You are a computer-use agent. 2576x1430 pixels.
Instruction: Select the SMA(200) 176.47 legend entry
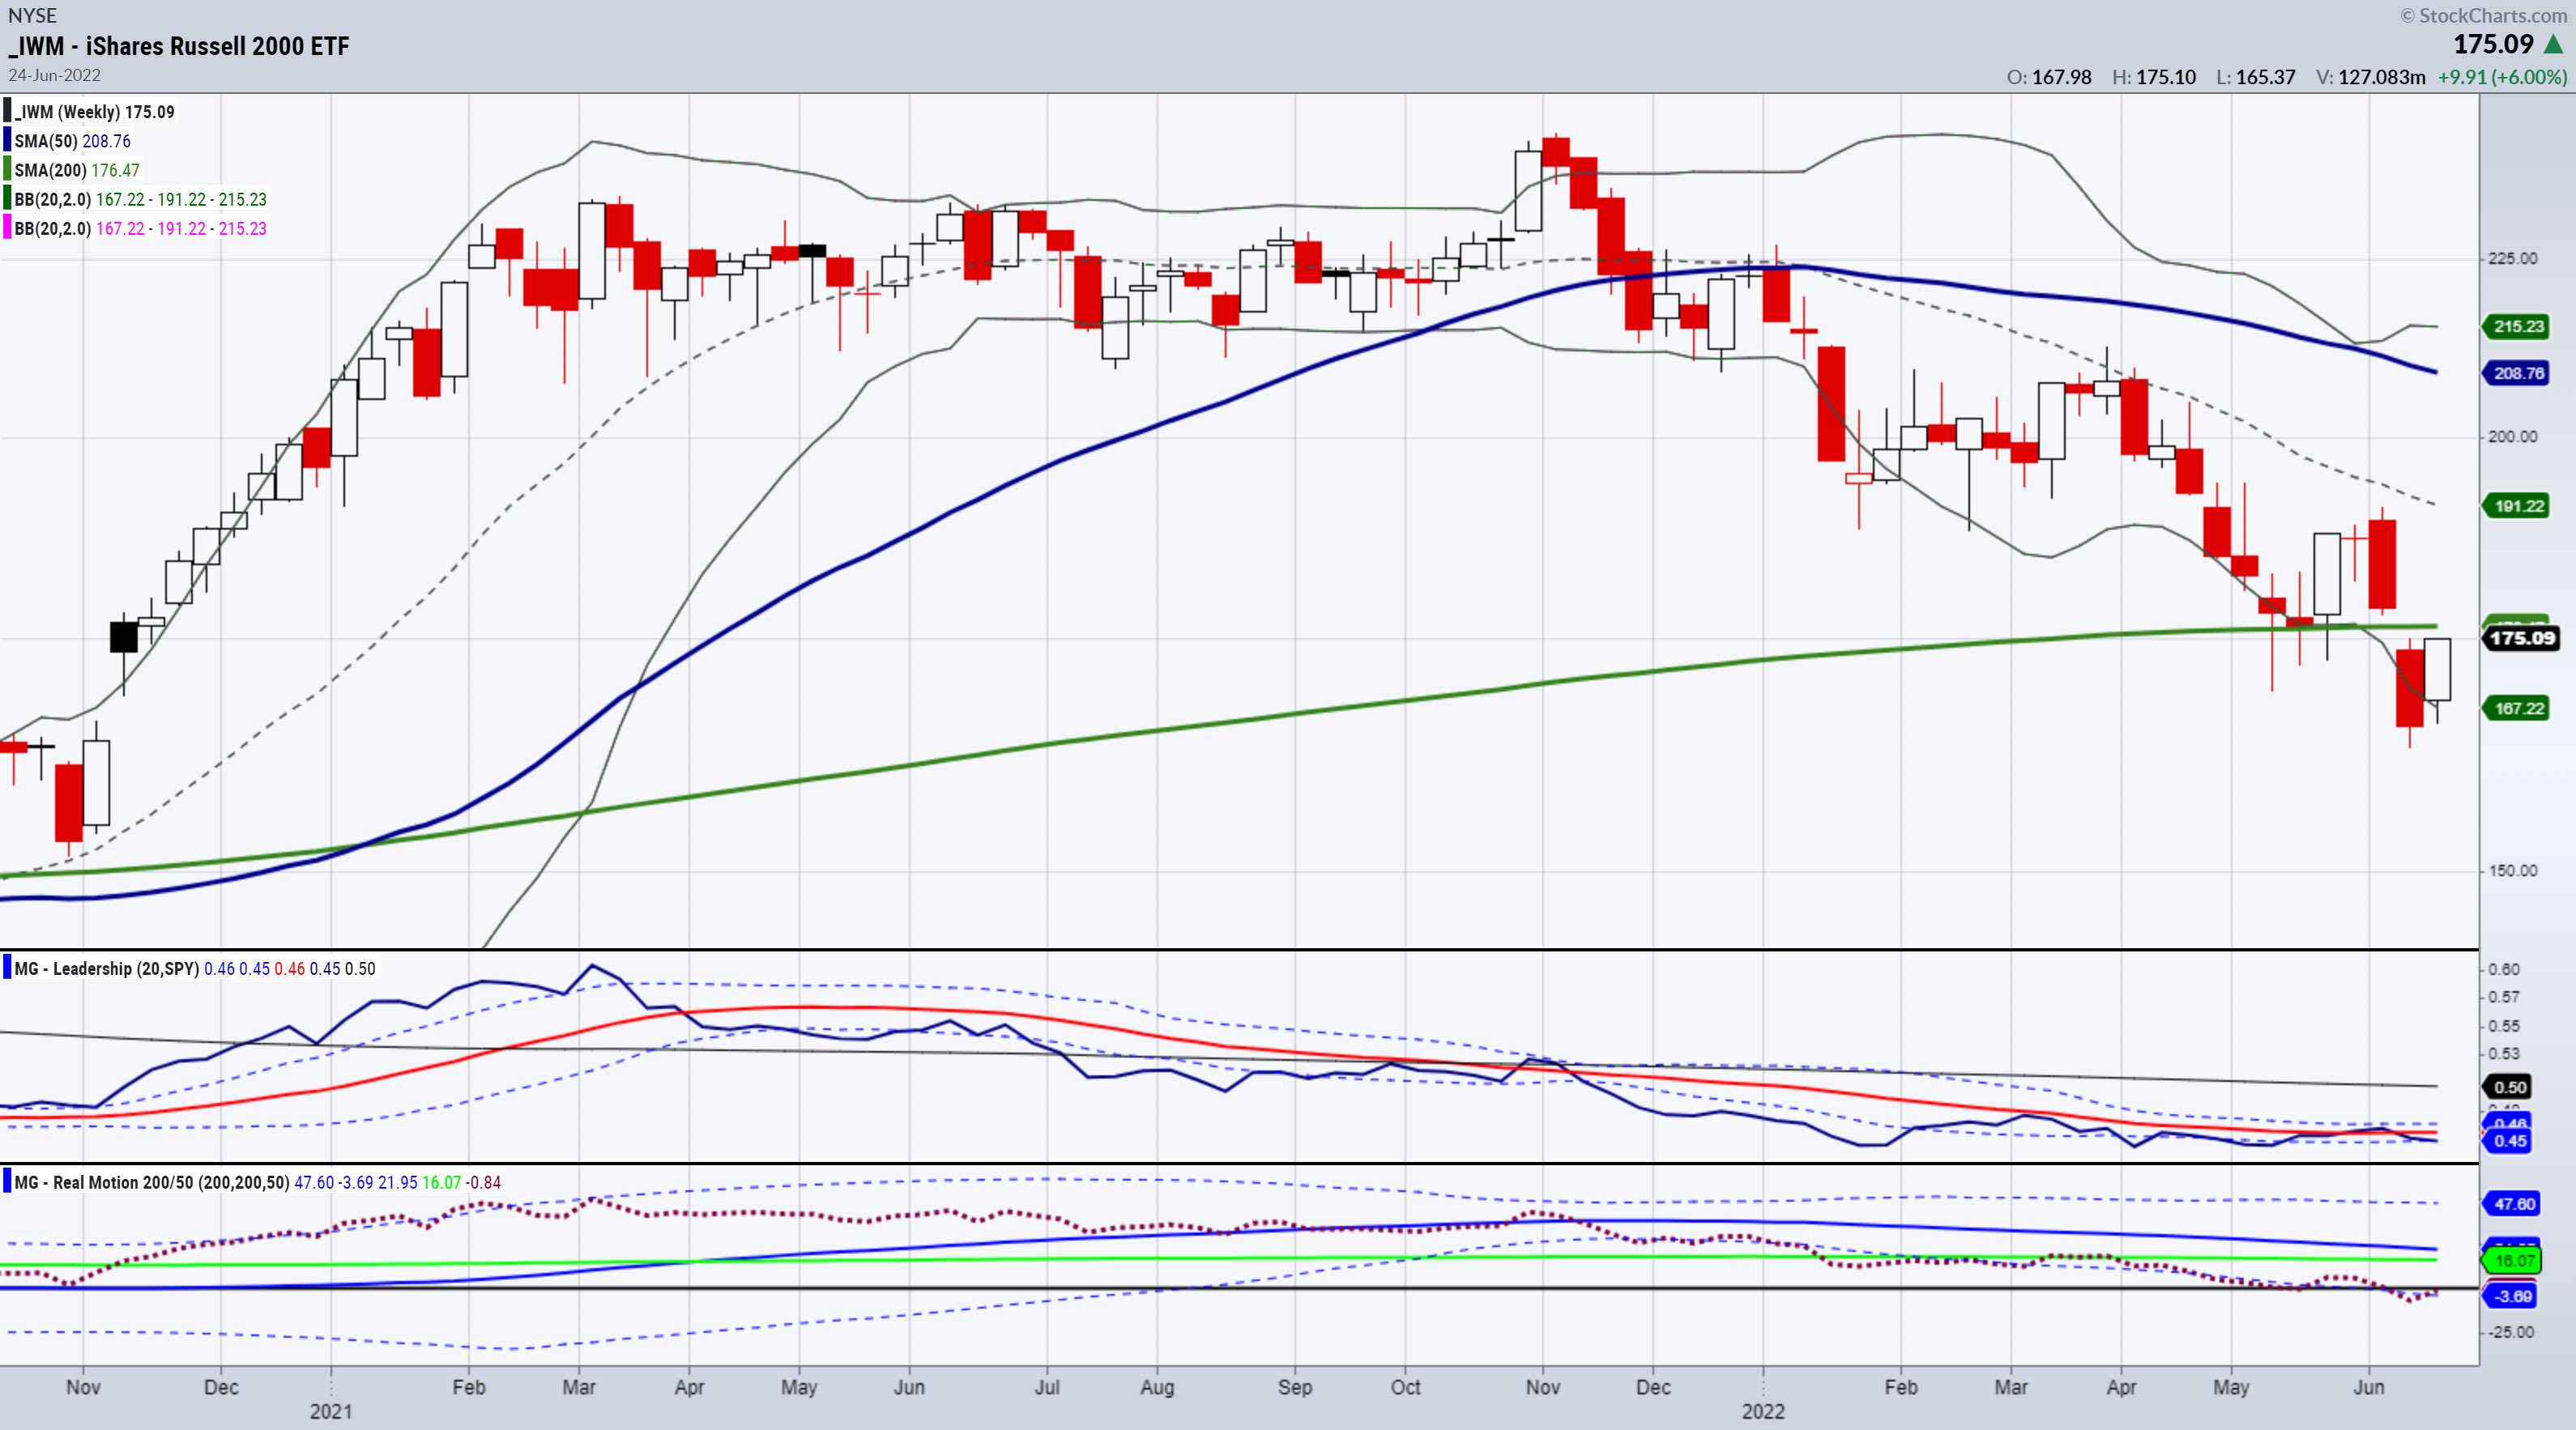click(77, 170)
